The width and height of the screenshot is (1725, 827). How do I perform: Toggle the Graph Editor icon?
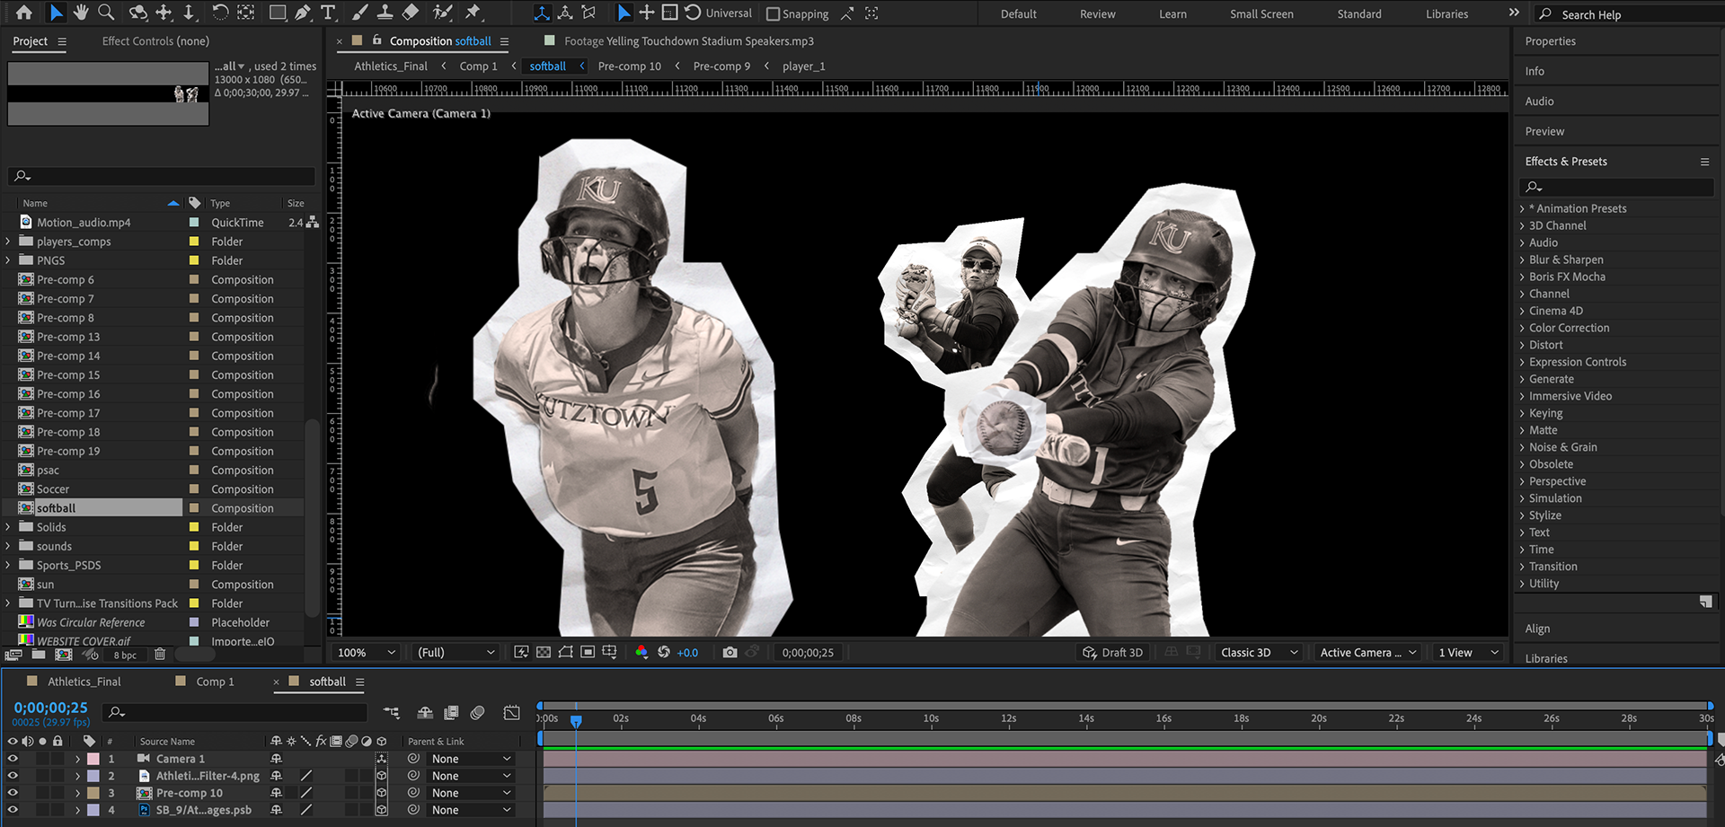[511, 712]
